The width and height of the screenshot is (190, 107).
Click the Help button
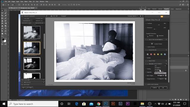click(x=23, y=88)
